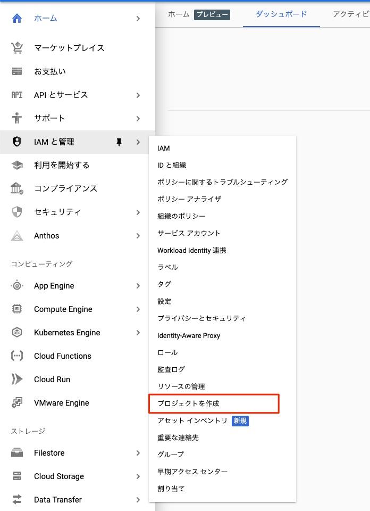Switch to the ダッシュボード tab
This screenshot has width=370, height=511.
281,14
